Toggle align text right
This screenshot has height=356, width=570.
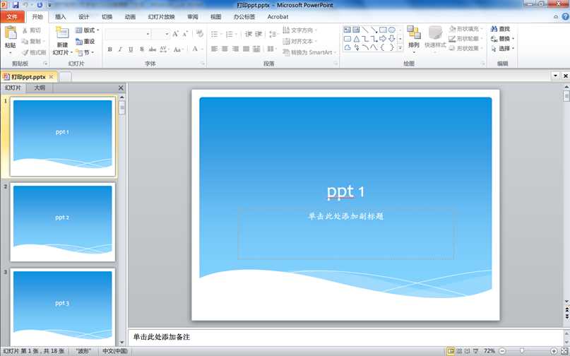point(235,49)
